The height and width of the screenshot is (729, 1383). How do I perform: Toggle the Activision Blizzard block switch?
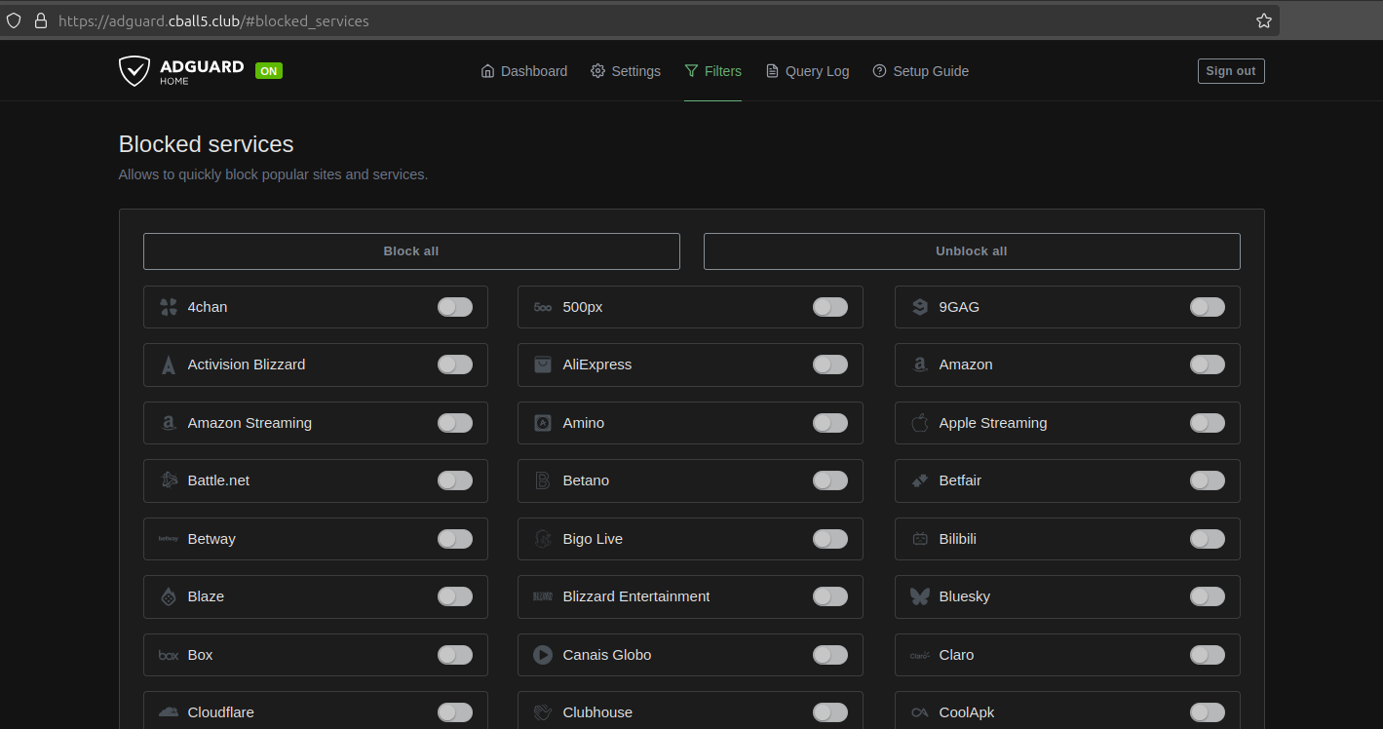click(x=455, y=364)
